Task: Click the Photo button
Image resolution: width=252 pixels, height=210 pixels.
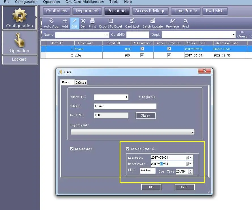Action: pyautogui.click(x=146, y=115)
